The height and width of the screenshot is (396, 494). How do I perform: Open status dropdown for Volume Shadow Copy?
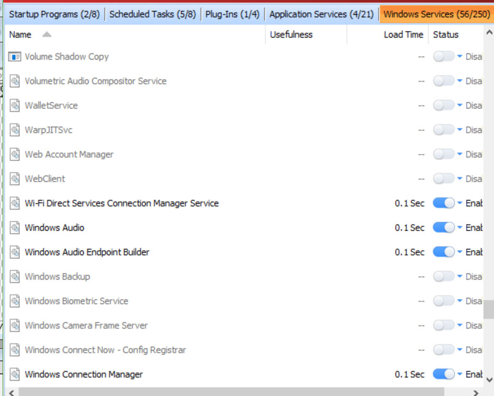point(460,56)
